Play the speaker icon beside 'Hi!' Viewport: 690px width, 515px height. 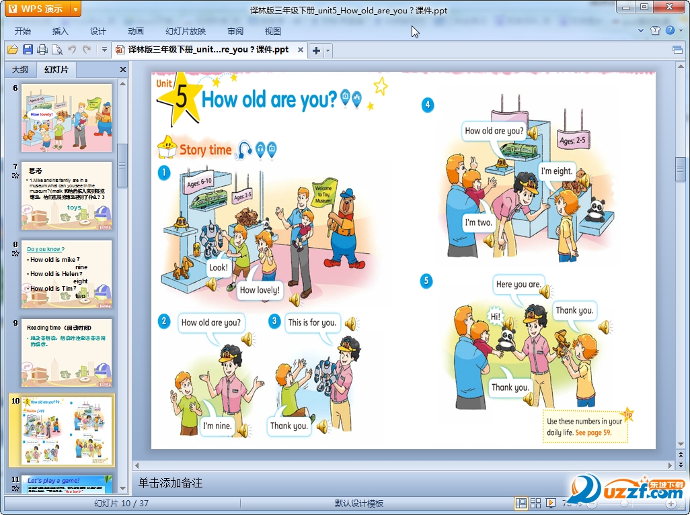[509, 324]
